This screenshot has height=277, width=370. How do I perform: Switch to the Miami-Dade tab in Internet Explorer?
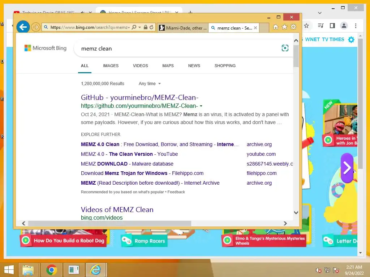click(x=183, y=28)
